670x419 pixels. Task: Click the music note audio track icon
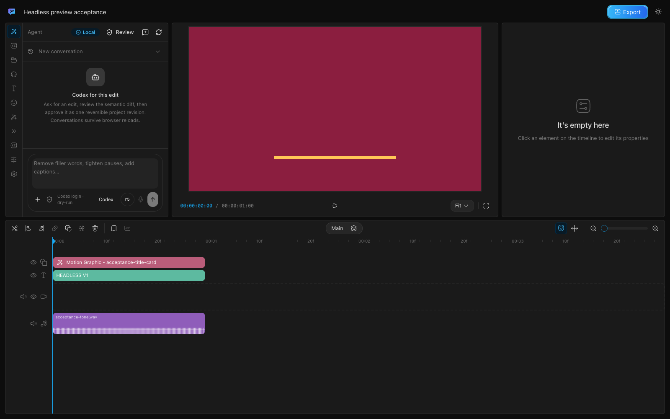pos(44,323)
